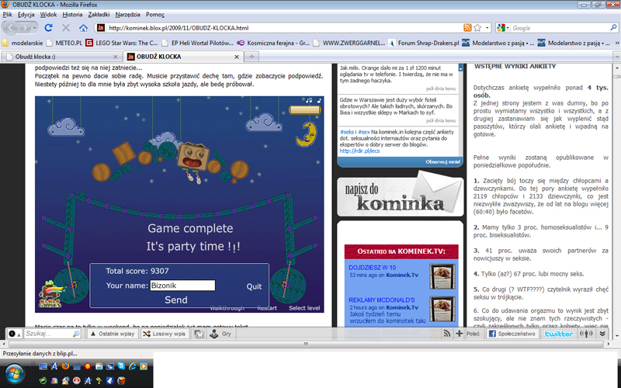
Task: Open a new tab with the plus button
Action: [x=252, y=57]
